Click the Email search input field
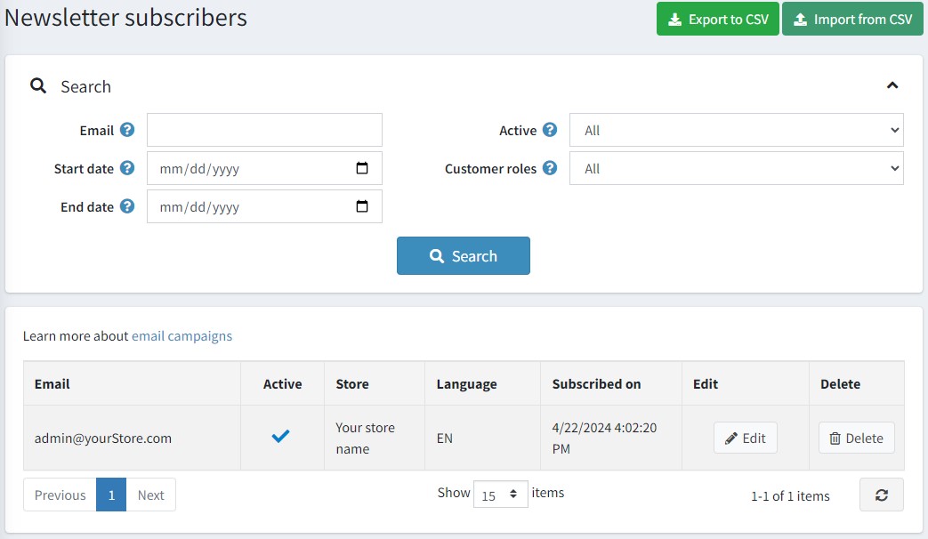 pos(264,130)
